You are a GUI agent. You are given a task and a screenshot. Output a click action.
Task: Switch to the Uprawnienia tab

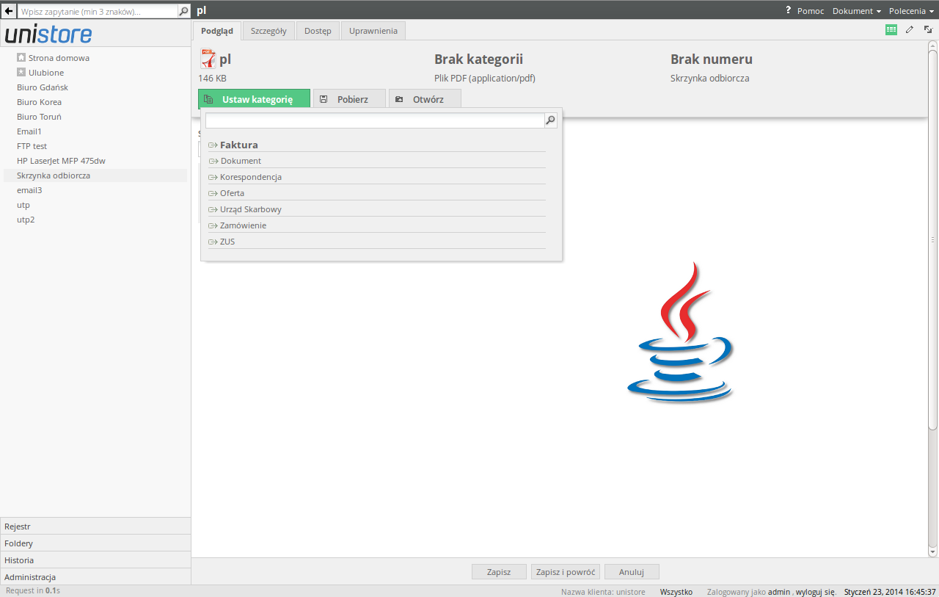[x=373, y=31]
